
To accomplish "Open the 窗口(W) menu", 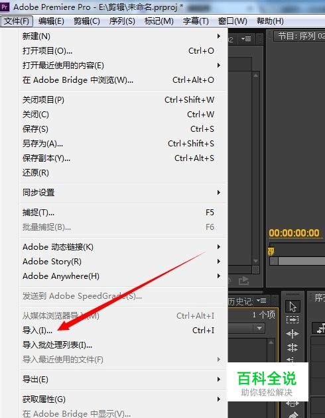I will pos(232,21).
